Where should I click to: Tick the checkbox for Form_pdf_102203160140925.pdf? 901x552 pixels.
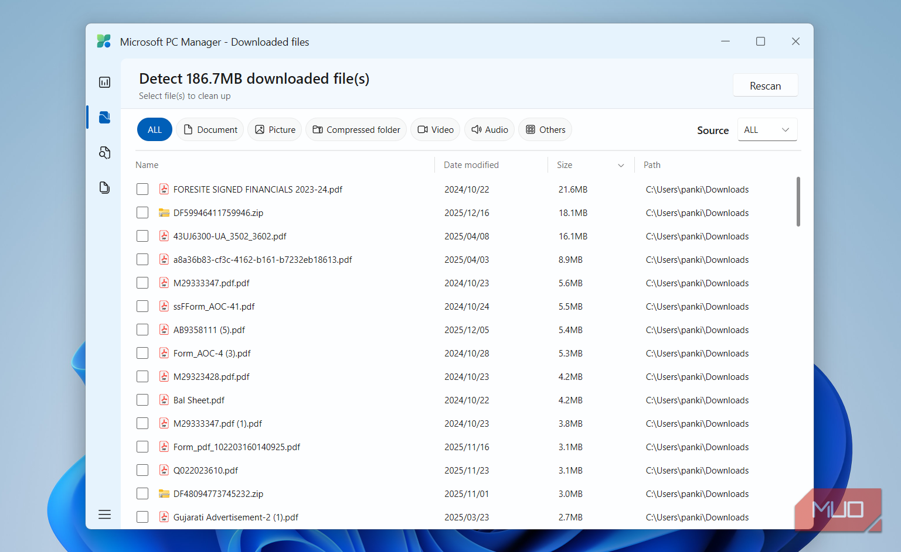pos(142,447)
